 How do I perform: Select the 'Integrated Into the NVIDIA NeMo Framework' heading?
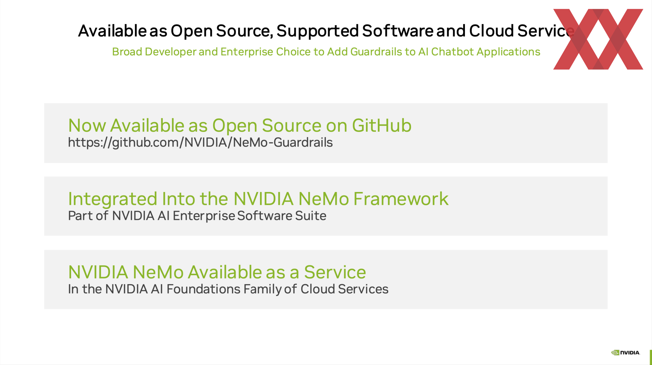pyautogui.click(x=258, y=199)
